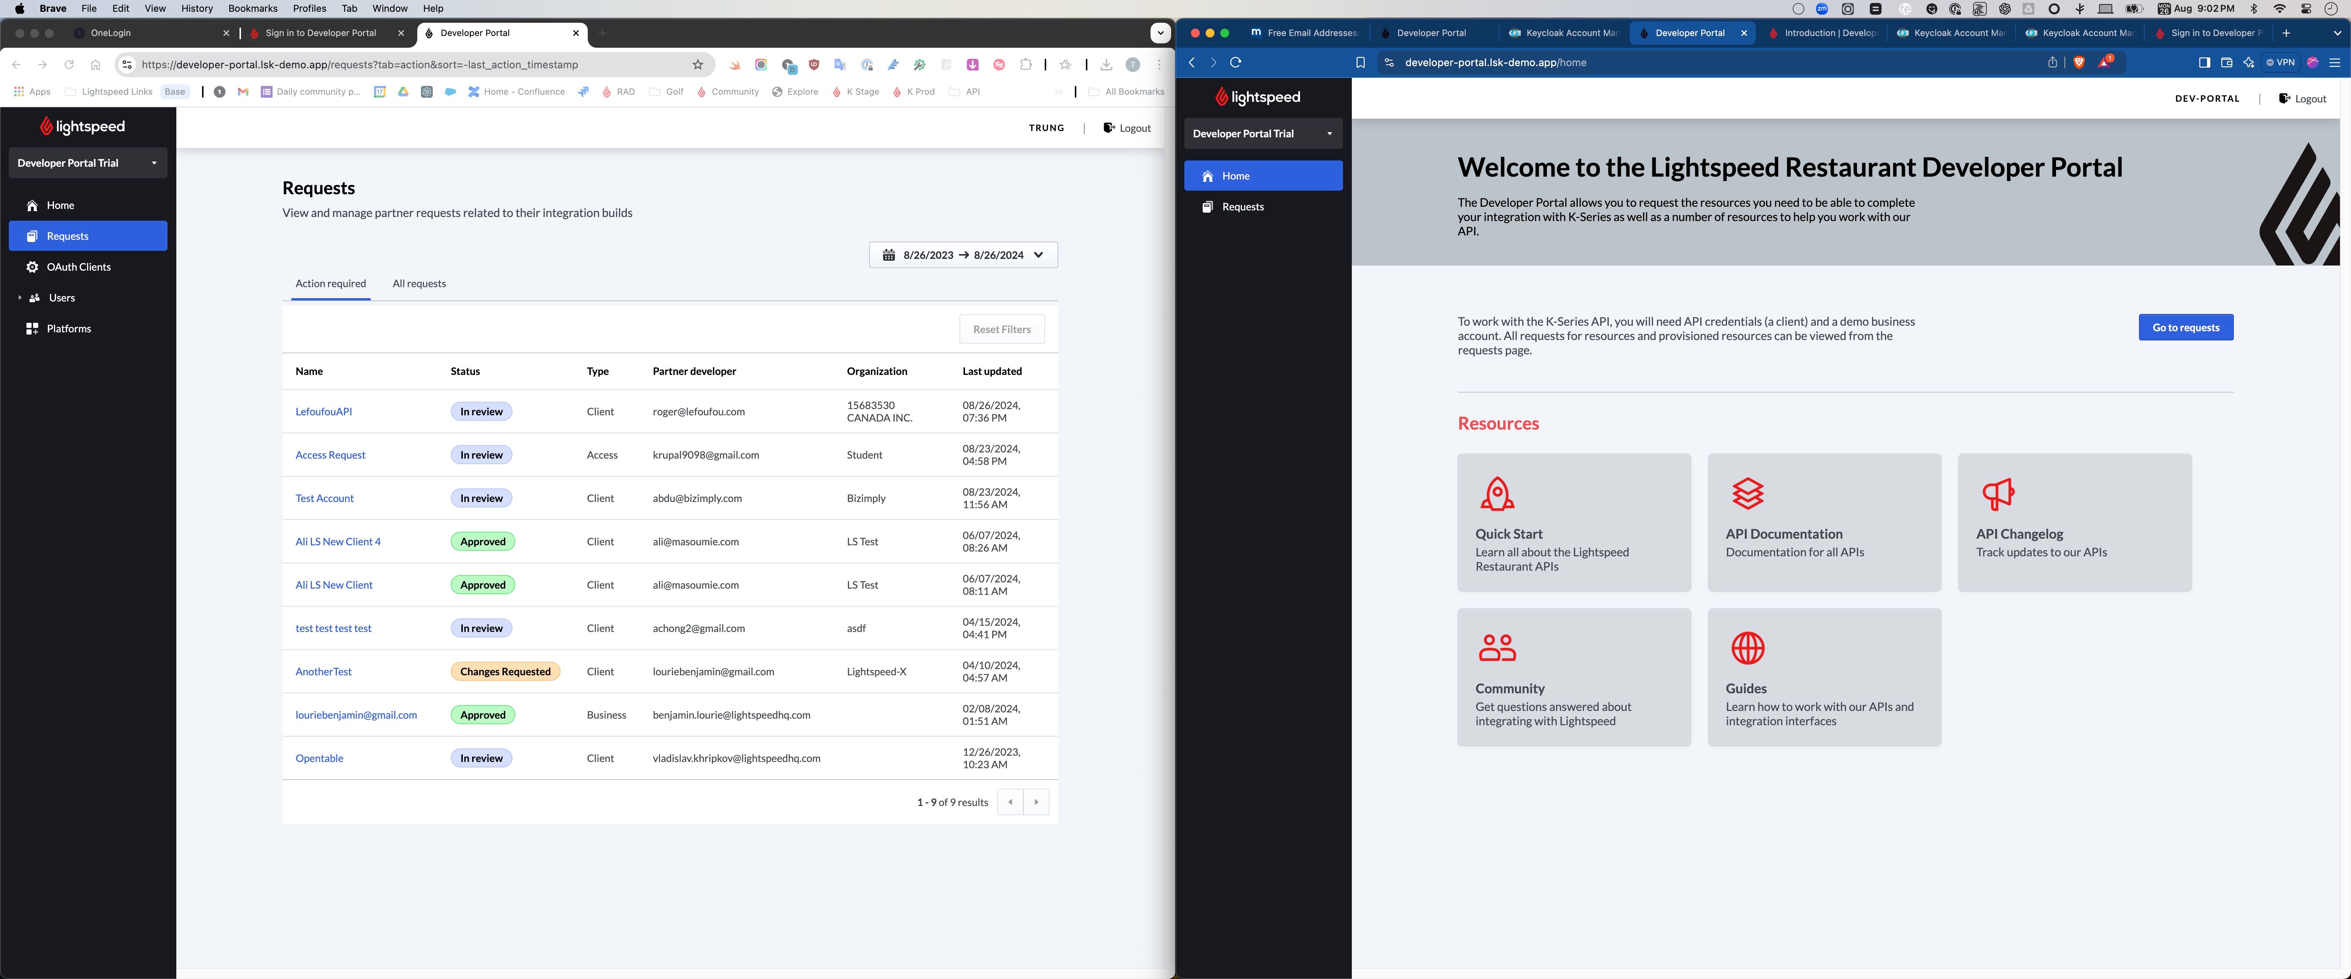2351x979 pixels.
Task: Select the Home icon in the right sidebar
Action: click(x=1207, y=175)
